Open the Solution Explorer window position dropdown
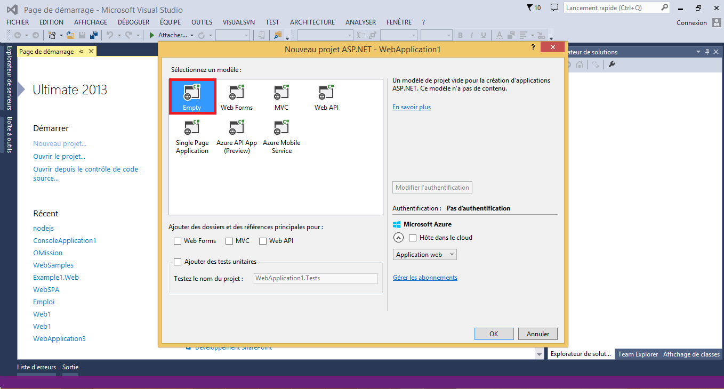 point(699,52)
